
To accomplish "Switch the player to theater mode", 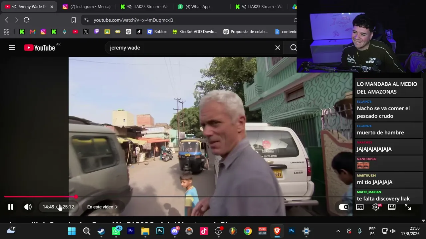I will click(392, 207).
